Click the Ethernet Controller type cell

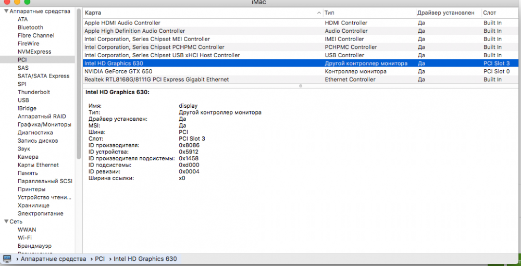tap(350, 80)
